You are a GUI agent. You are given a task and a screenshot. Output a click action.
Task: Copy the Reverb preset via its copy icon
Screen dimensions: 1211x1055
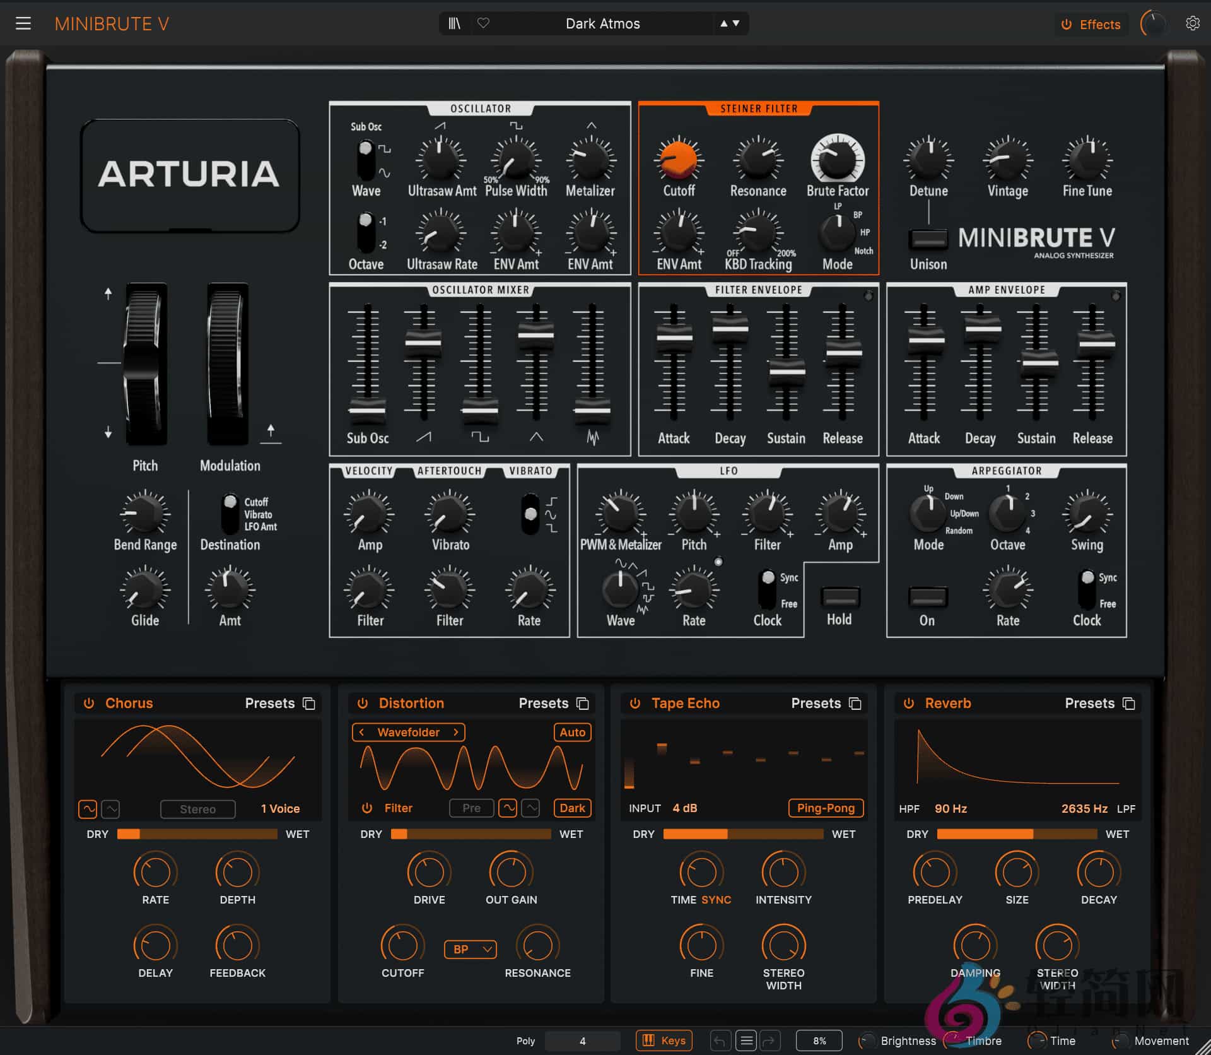pyautogui.click(x=1129, y=703)
